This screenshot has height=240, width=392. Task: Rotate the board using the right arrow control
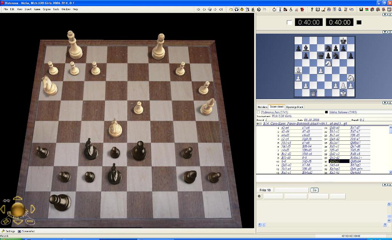coord(33,209)
